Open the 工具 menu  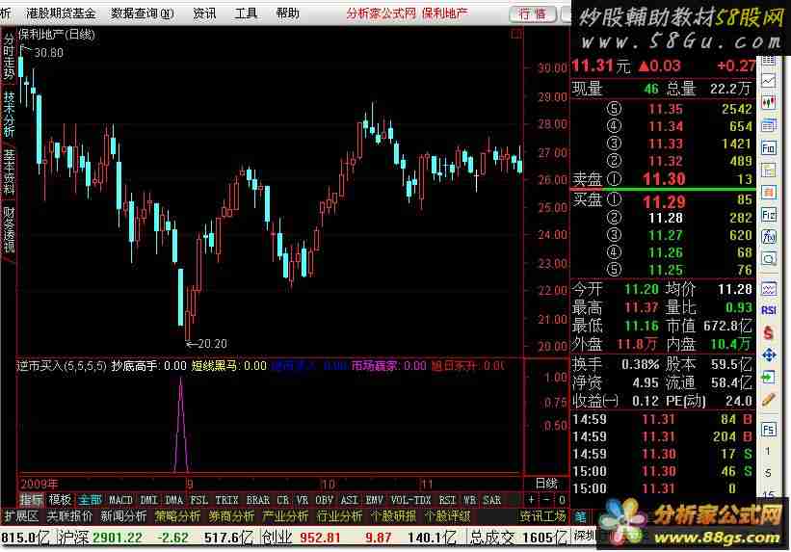(x=247, y=13)
